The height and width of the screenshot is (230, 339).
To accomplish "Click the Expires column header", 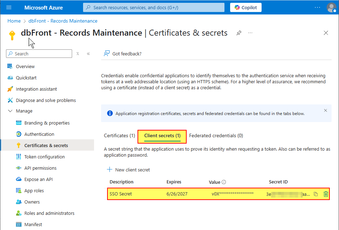I will (x=174, y=182).
